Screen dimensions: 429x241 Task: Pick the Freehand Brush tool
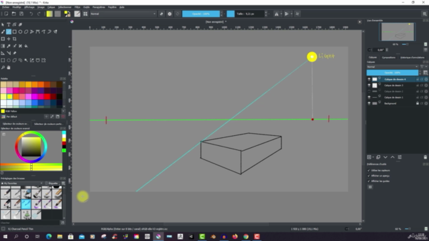(3, 31)
